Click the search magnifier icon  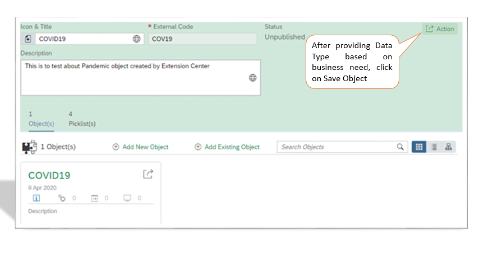point(400,147)
